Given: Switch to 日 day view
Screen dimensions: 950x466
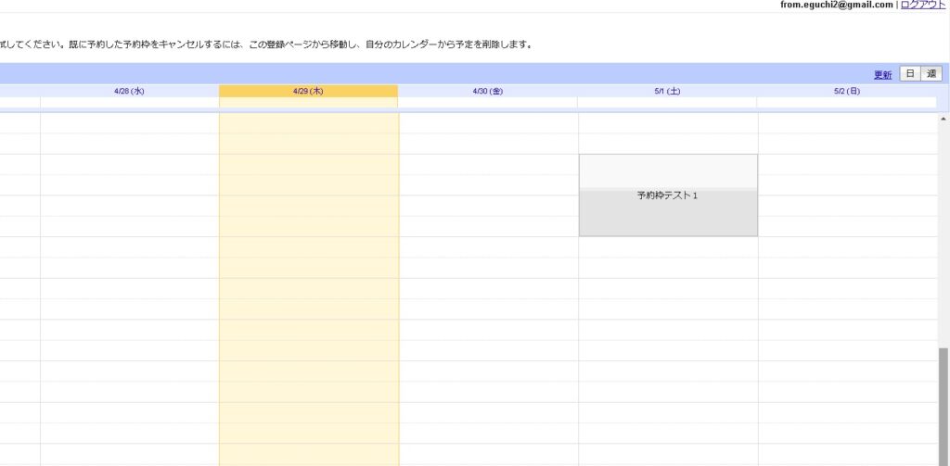Looking at the screenshot, I should [x=910, y=74].
